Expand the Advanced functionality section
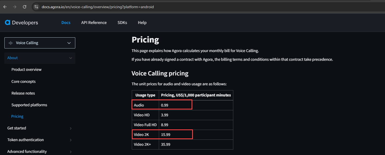The width and height of the screenshot is (385, 155). 40,151
